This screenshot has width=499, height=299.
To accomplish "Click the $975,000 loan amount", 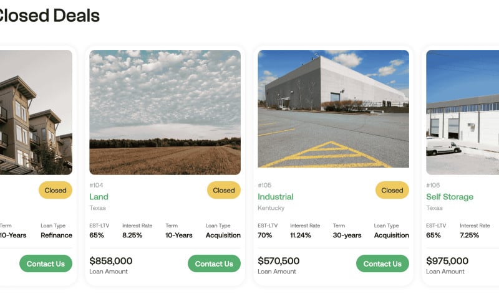I will 447,261.
